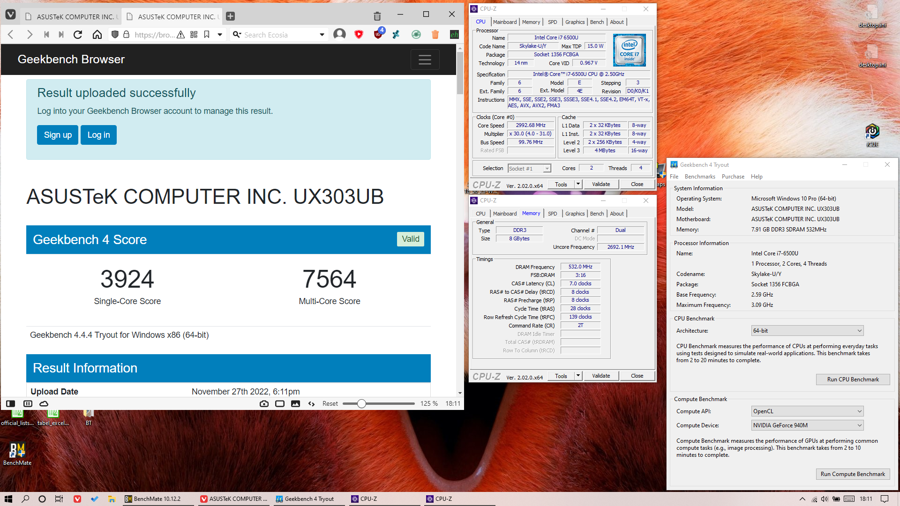Bookmark this page
The height and width of the screenshot is (506, 900).
(x=207, y=35)
